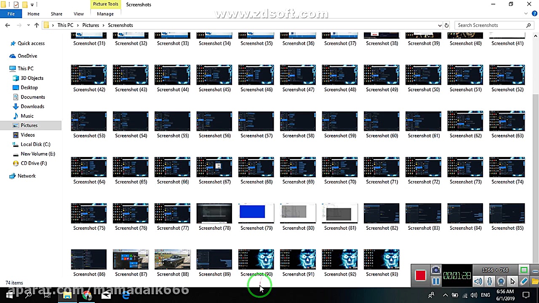Viewport: 539px width, 303px height.
Task: Switch to the Home ribbon tab
Action: click(33, 14)
